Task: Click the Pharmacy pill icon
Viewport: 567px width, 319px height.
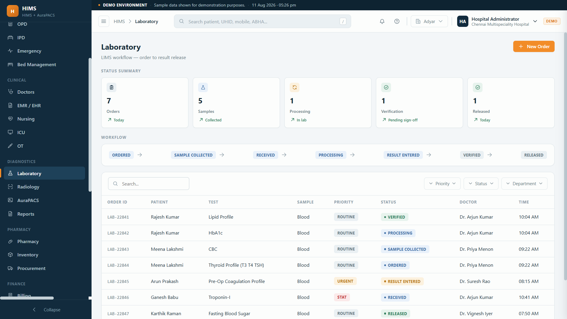Action: pyautogui.click(x=10, y=241)
